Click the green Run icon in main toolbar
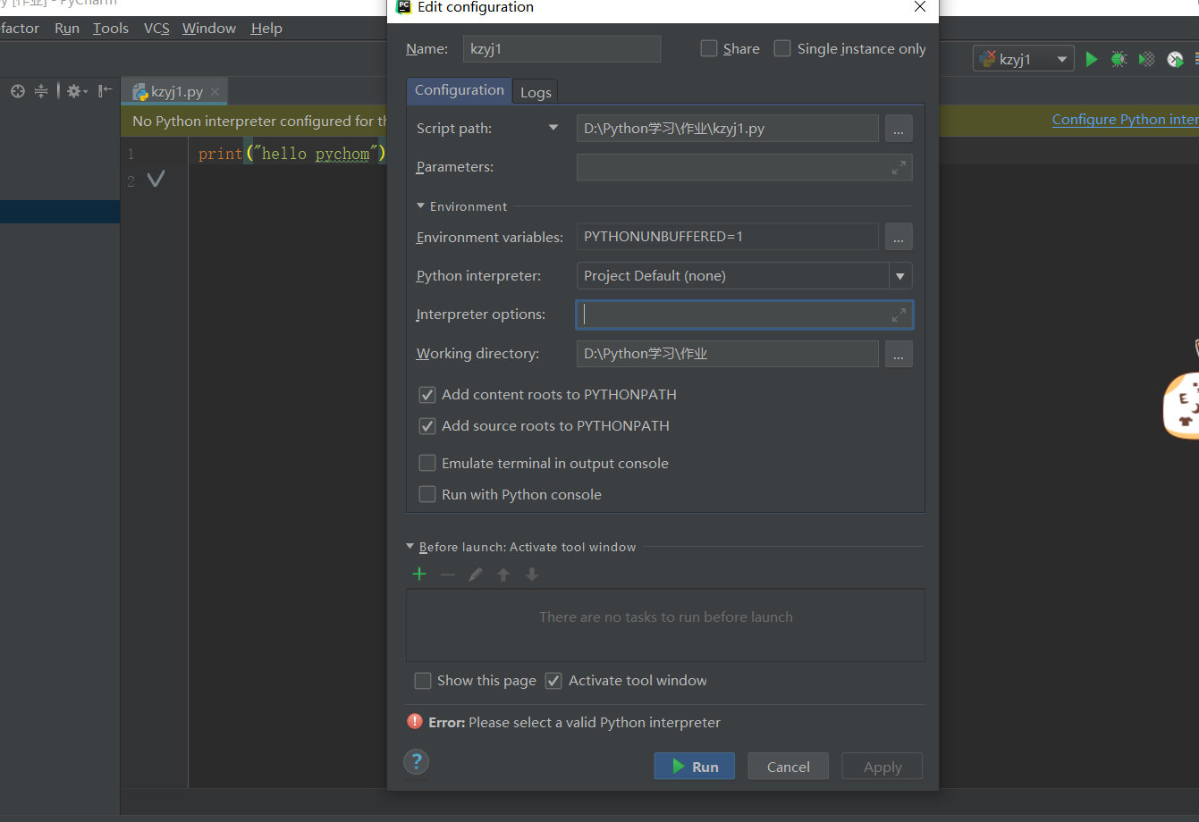Screen dimensions: 1199x822 click(x=1091, y=59)
